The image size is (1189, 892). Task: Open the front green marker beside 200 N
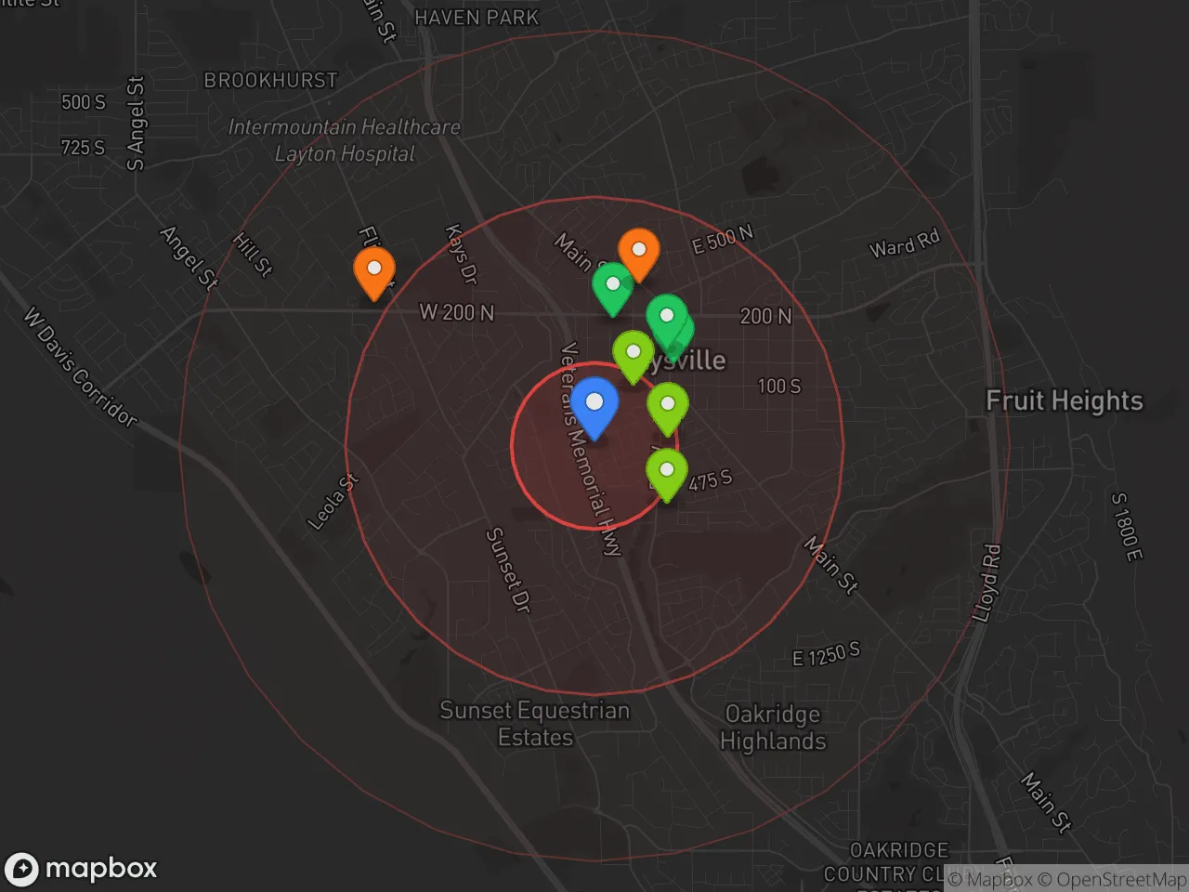click(x=665, y=319)
